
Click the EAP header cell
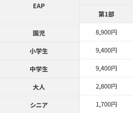click(x=40, y=12)
